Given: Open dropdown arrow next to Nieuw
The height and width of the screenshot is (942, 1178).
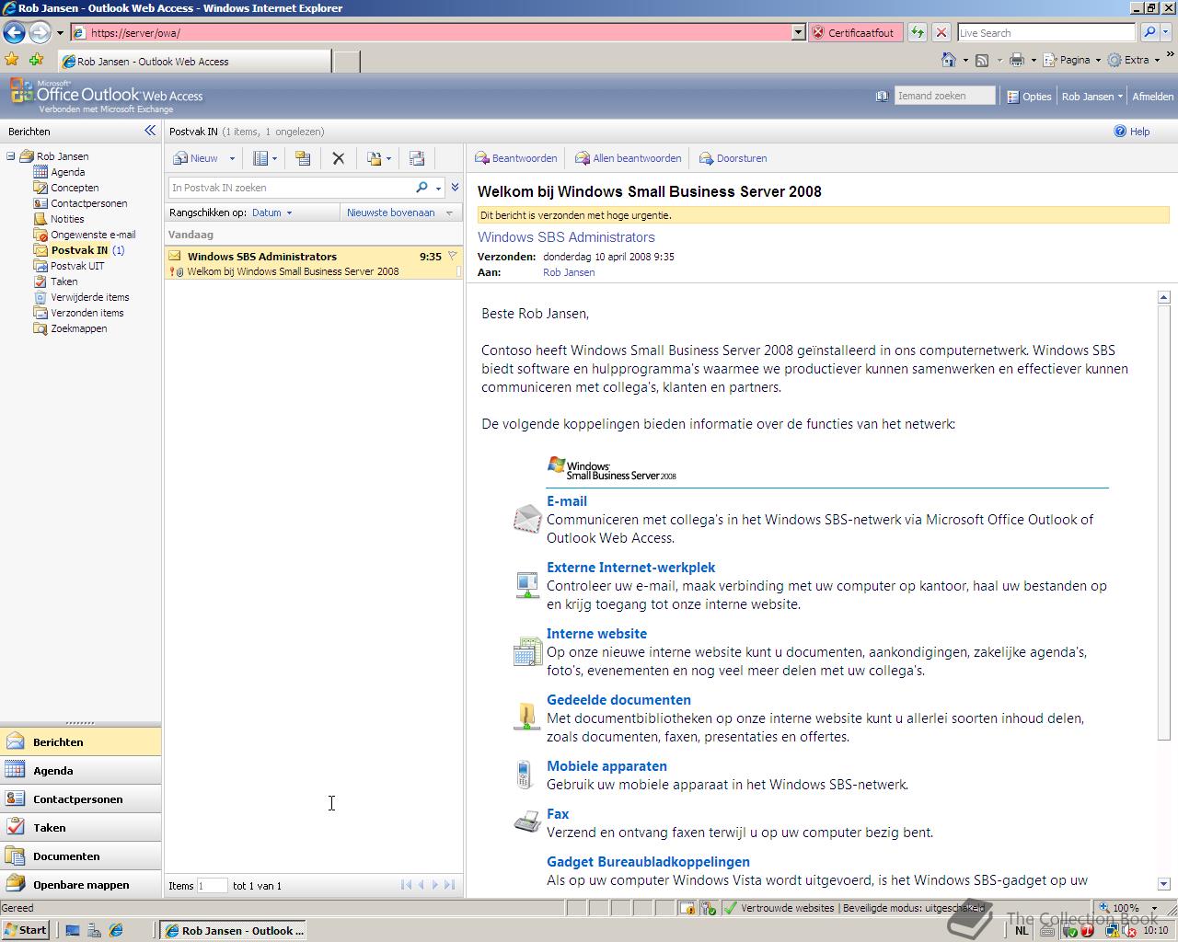Looking at the screenshot, I should tap(232, 158).
